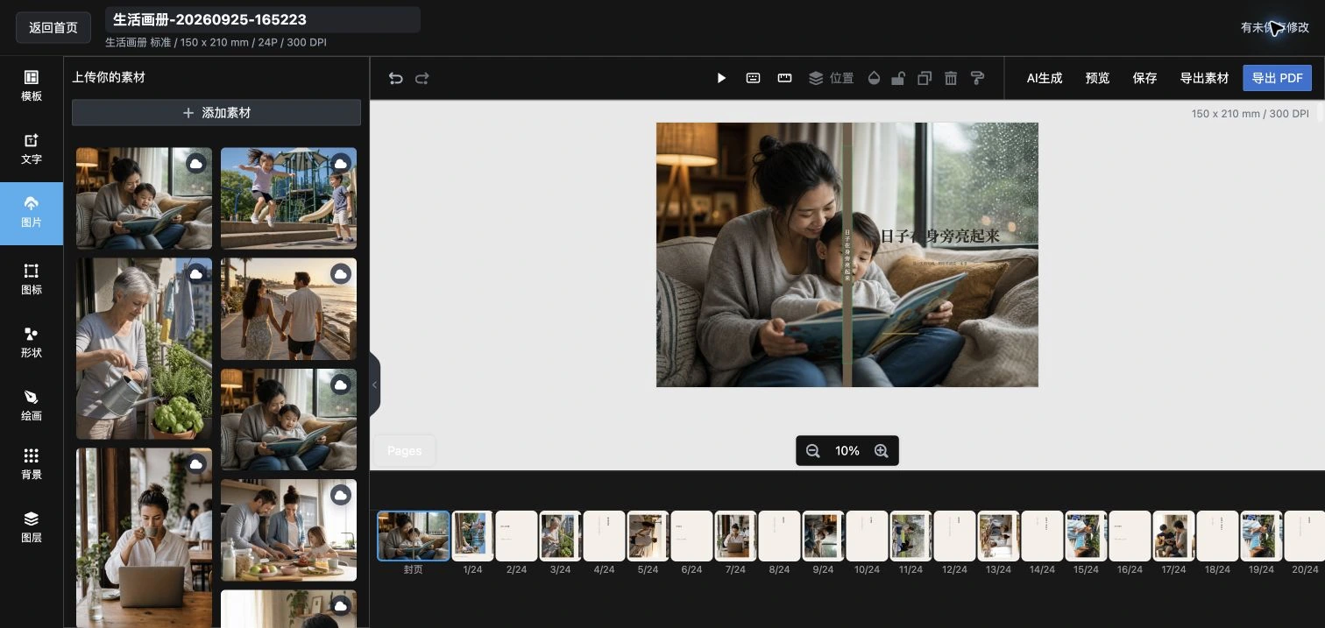Edit the album title field
1325x628 pixels.
262,19
